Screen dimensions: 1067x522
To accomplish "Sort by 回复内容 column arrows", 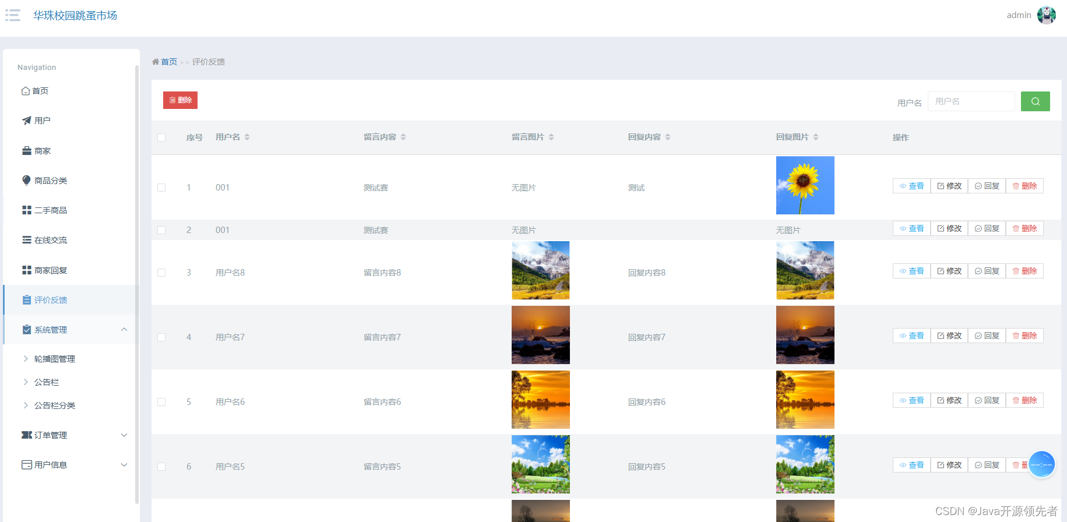I will [668, 137].
